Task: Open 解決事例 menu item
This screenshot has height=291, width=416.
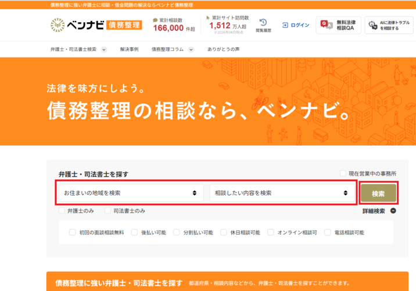Action: tap(129, 49)
